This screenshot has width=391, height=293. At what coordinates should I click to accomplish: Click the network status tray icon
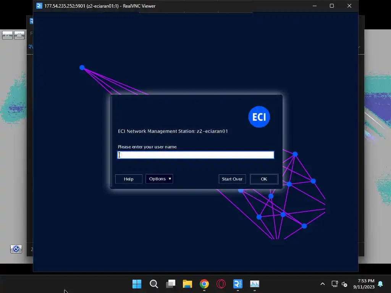coord(334,284)
